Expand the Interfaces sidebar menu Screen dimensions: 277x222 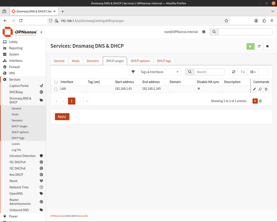[16, 61]
